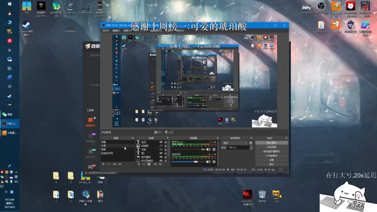Open 桌面音频 mixer gear settings
Screen dimensions: 377x212
[x=214, y=162]
